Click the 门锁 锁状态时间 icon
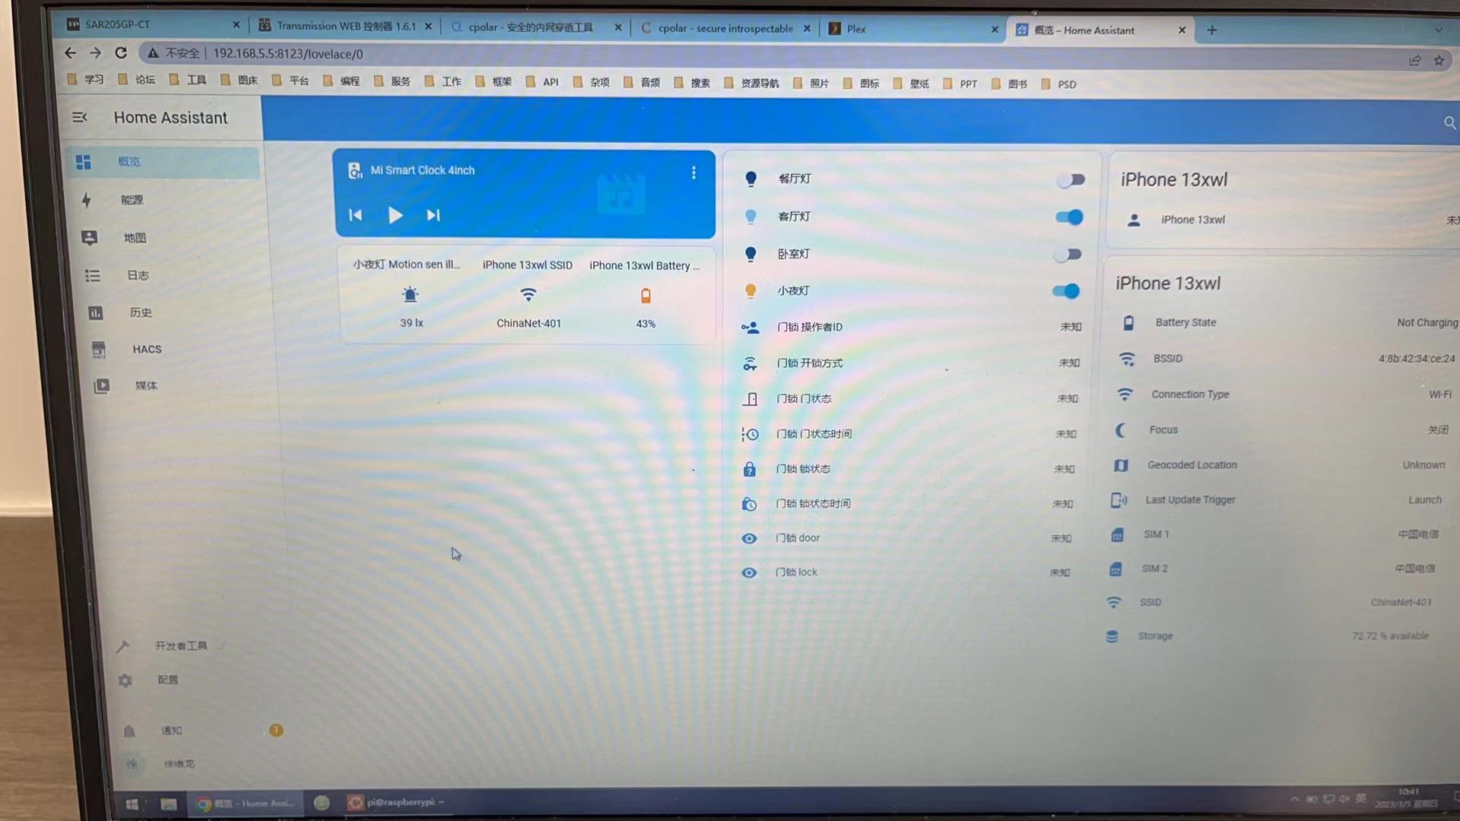The image size is (1460, 821). pos(749,504)
